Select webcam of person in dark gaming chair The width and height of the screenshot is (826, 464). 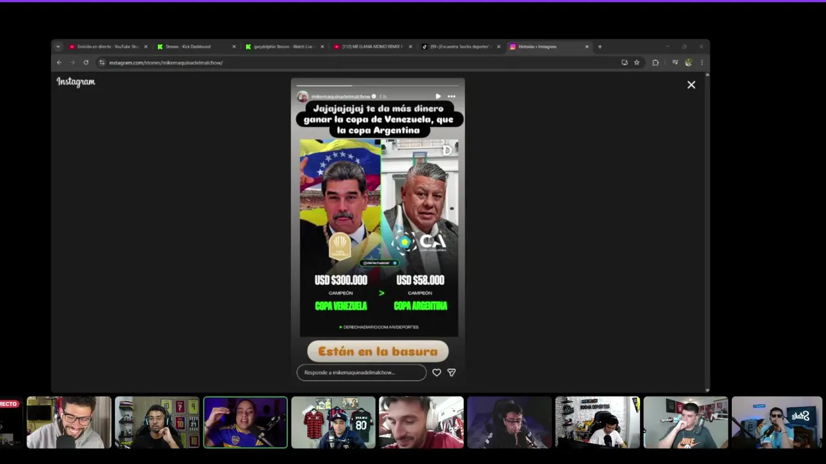pos(509,422)
